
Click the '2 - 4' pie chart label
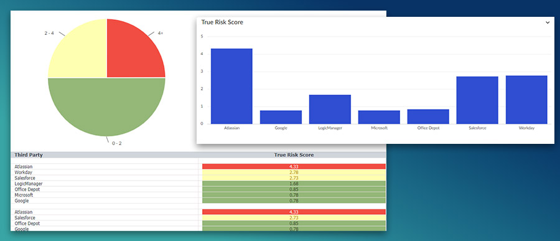[x=49, y=33]
